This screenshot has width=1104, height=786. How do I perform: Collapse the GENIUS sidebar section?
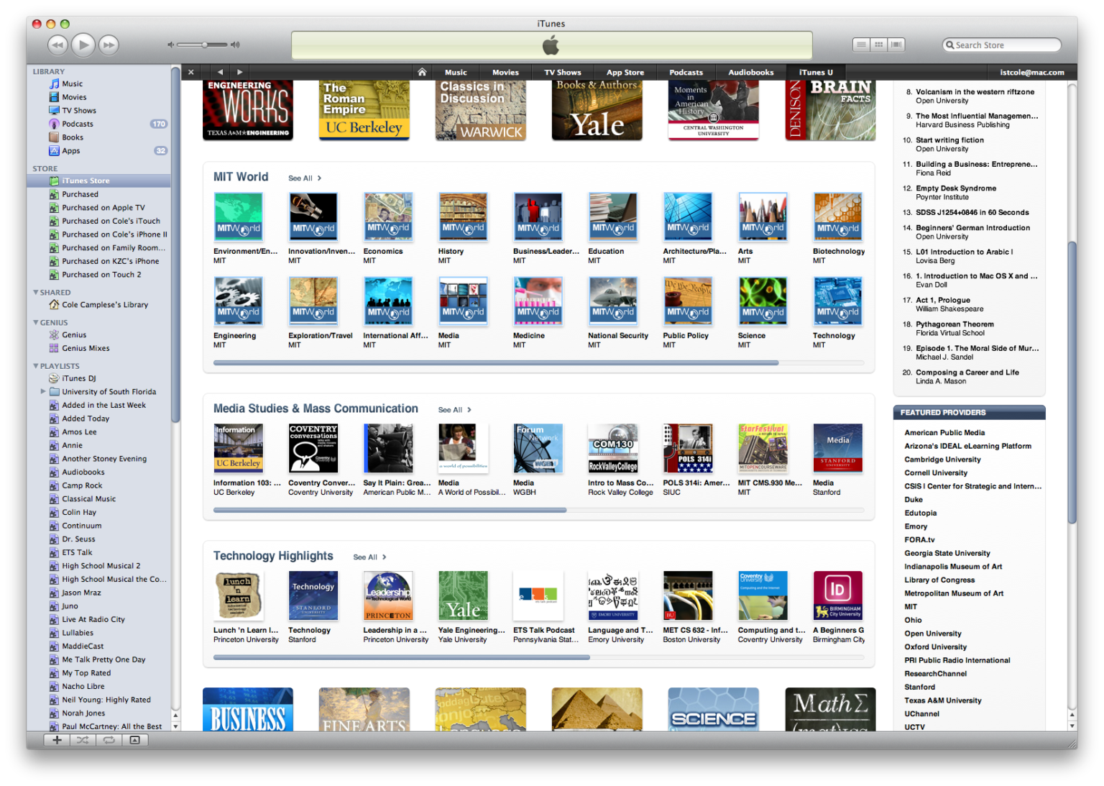coord(36,322)
